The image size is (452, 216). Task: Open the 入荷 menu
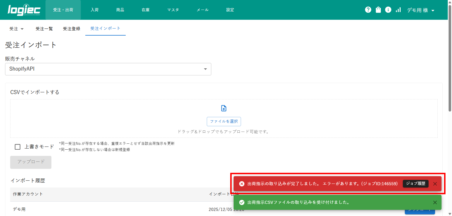point(95,10)
